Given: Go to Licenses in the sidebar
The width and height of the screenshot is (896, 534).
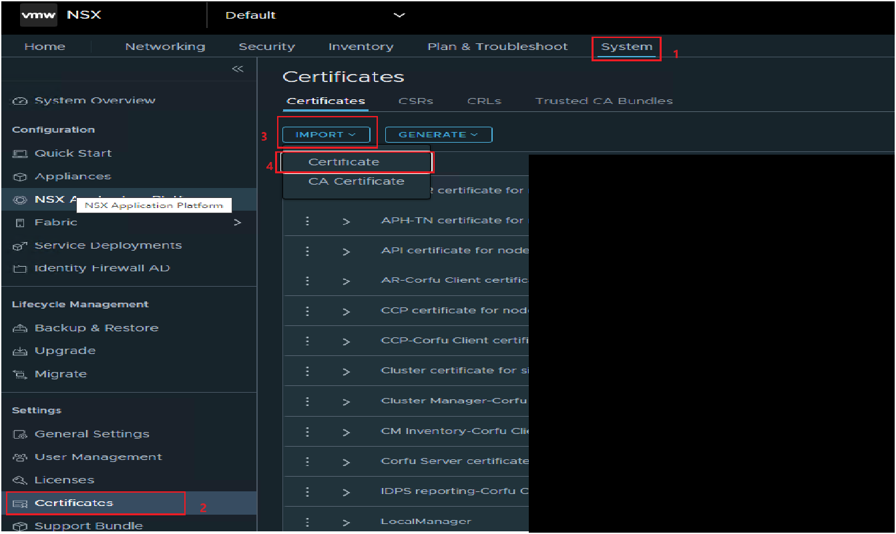Looking at the screenshot, I should pyautogui.click(x=64, y=480).
